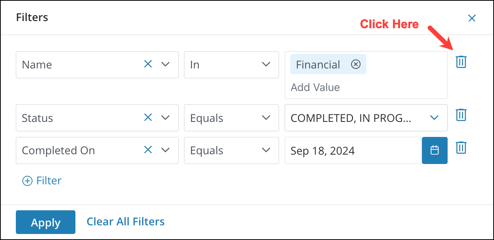494x240 pixels.
Task: Click the Clear All Filters link
Action: [x=126, y=222]
